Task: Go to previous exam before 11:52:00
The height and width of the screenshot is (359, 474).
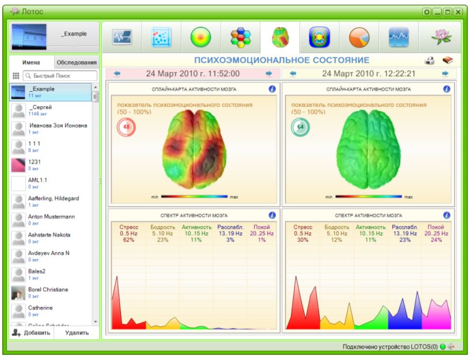Action: [x=117, y=74]
